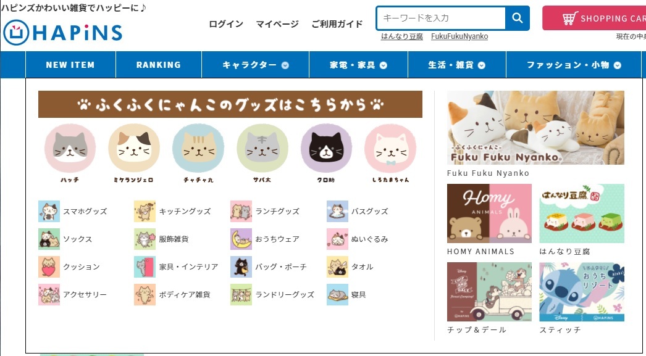Image resolution: width=646 pixels, height=356 pixels.
Task: Click the スマホグッズ category icon
Action: (49, 211)
